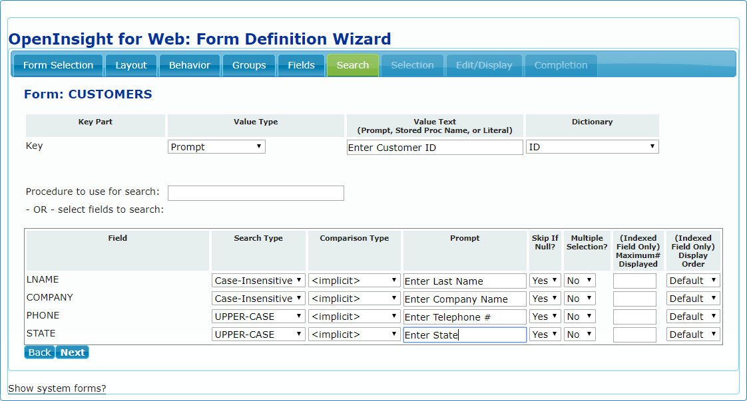This screenshot has width=747, height=401.
Task: Select the Fields tab
Action: 301,65
